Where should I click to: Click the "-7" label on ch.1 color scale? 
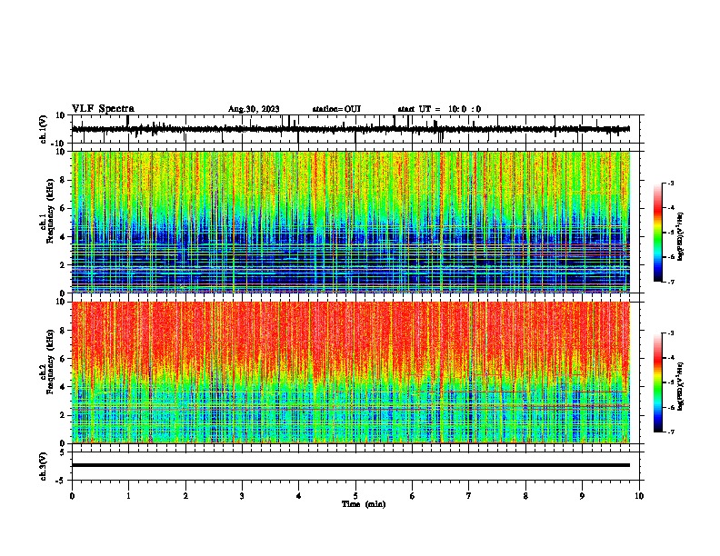pos(671,282)
